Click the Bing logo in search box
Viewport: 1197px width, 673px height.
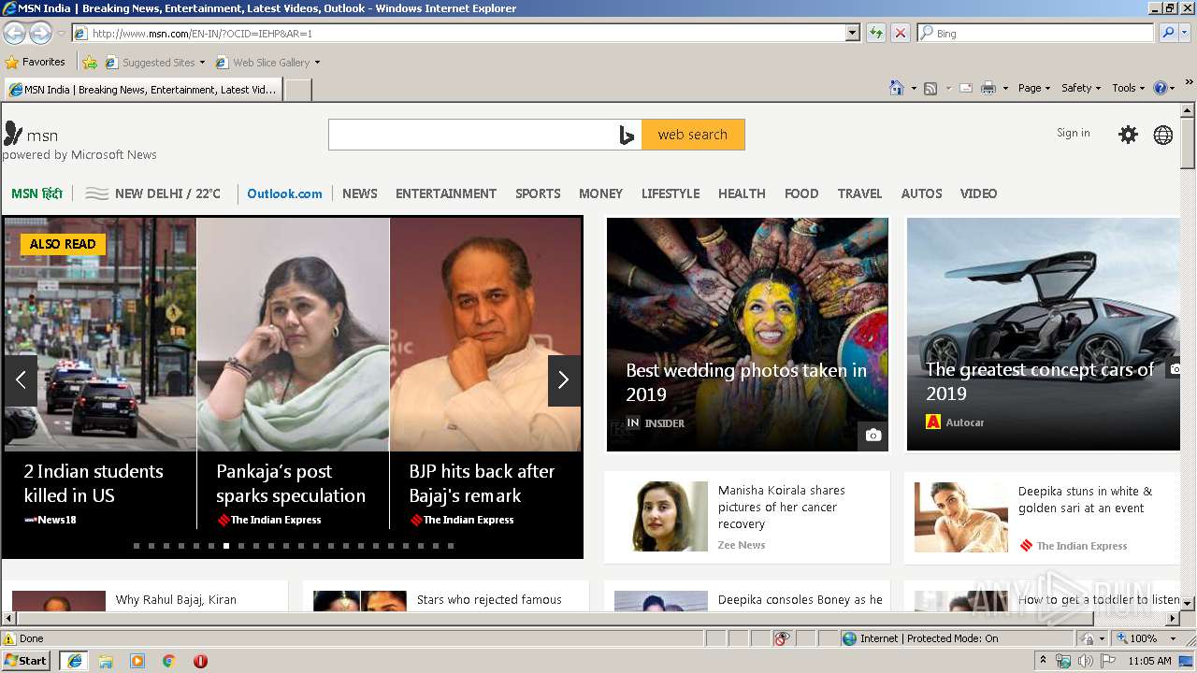click(x=627, y=135)
